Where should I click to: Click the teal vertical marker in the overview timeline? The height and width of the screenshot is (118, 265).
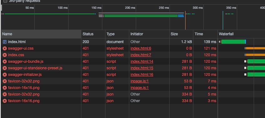click(x=223, y=20)
